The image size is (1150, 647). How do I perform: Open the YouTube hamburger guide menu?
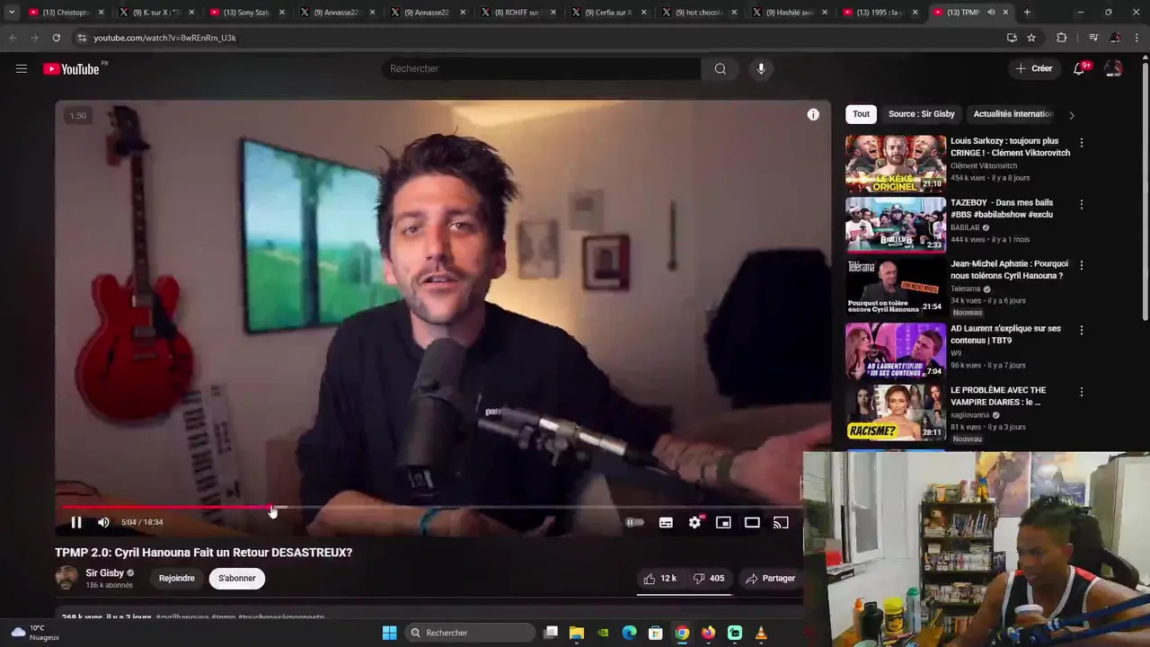22,68
